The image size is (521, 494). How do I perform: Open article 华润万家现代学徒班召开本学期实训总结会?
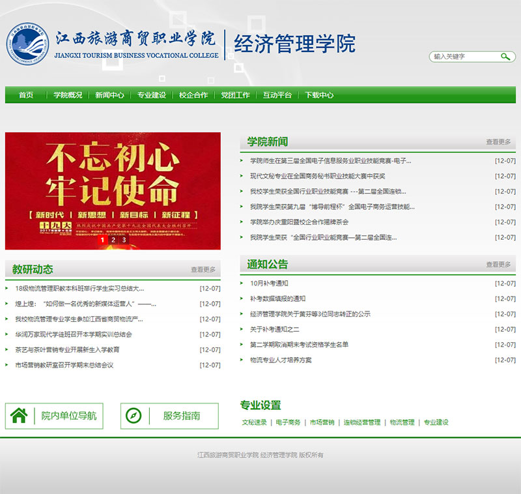coord(74,334)
